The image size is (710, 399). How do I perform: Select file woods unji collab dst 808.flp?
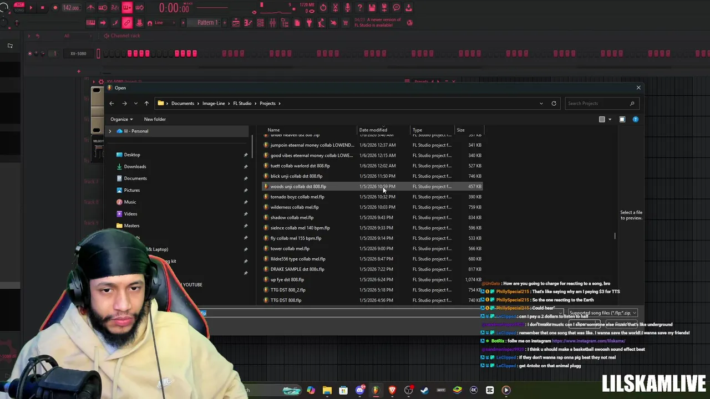[372, 187]
